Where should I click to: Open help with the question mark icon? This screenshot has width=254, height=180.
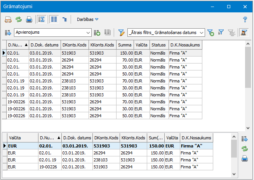tap(245, 19)
